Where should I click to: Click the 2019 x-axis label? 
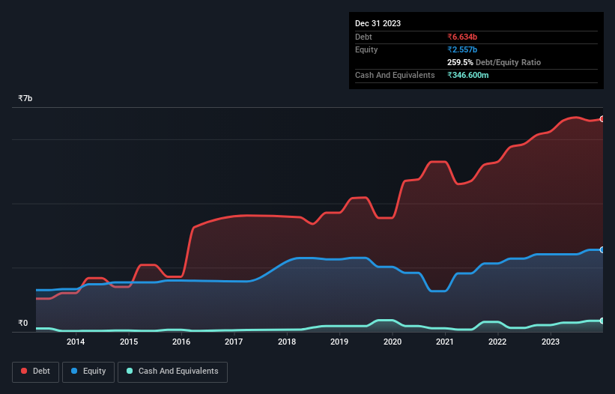click(x=339, y=342)
